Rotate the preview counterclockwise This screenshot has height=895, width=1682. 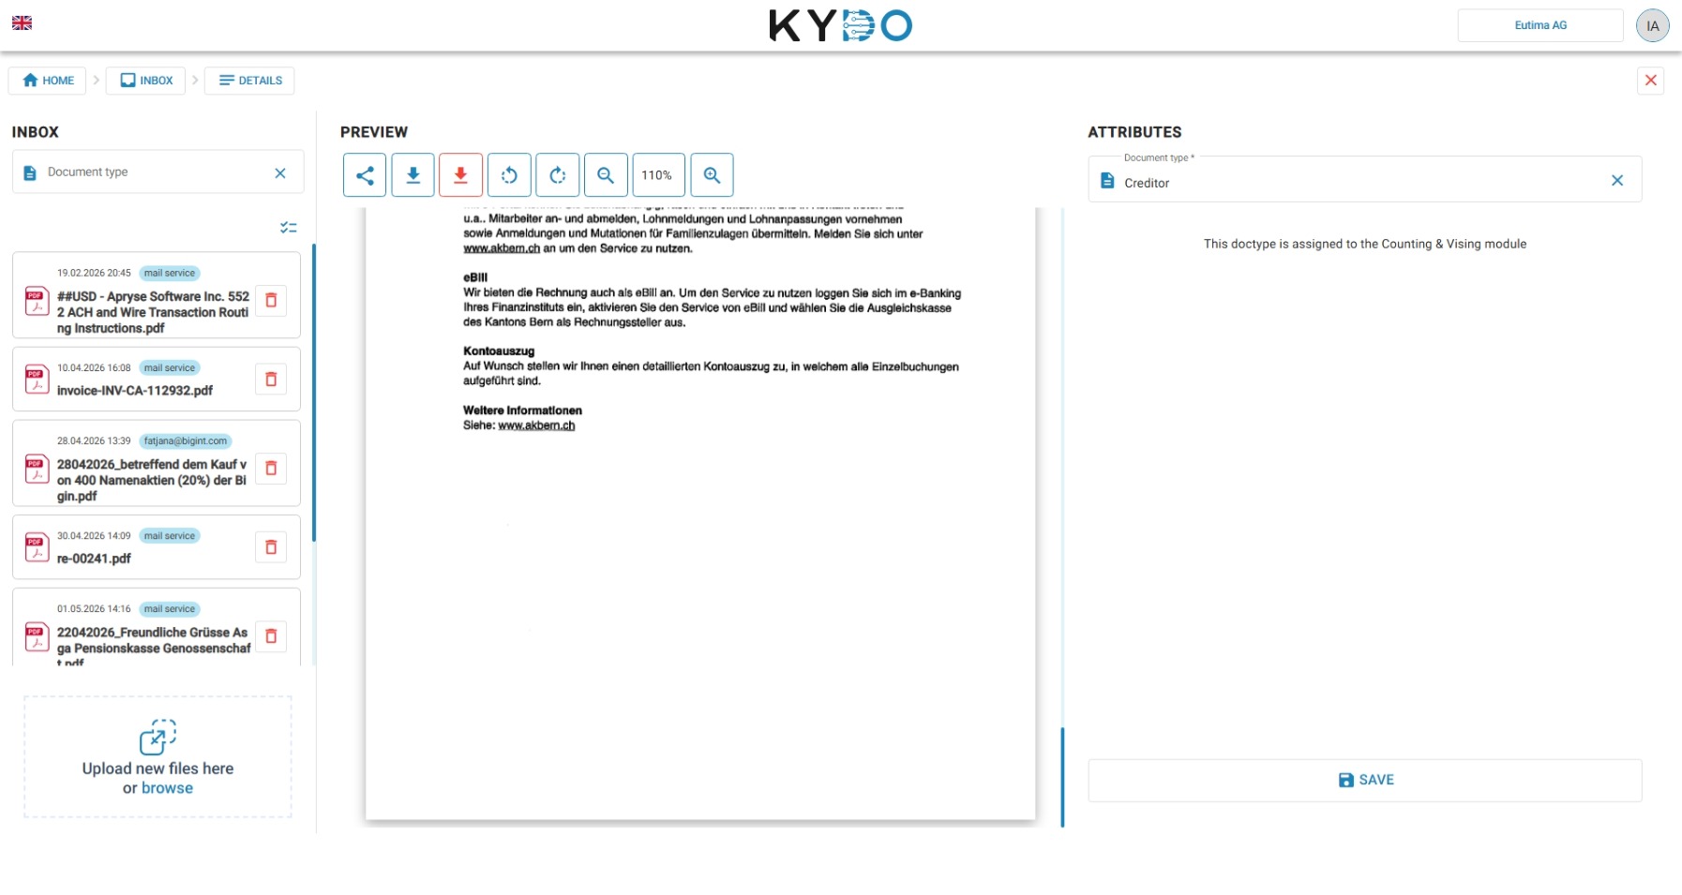click(509, 175)
